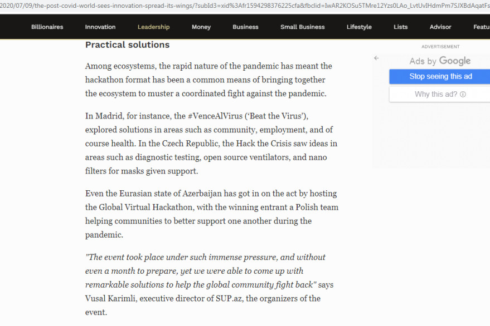
Task: Click the Practical solutions heading
Action: tap(128, 45)
